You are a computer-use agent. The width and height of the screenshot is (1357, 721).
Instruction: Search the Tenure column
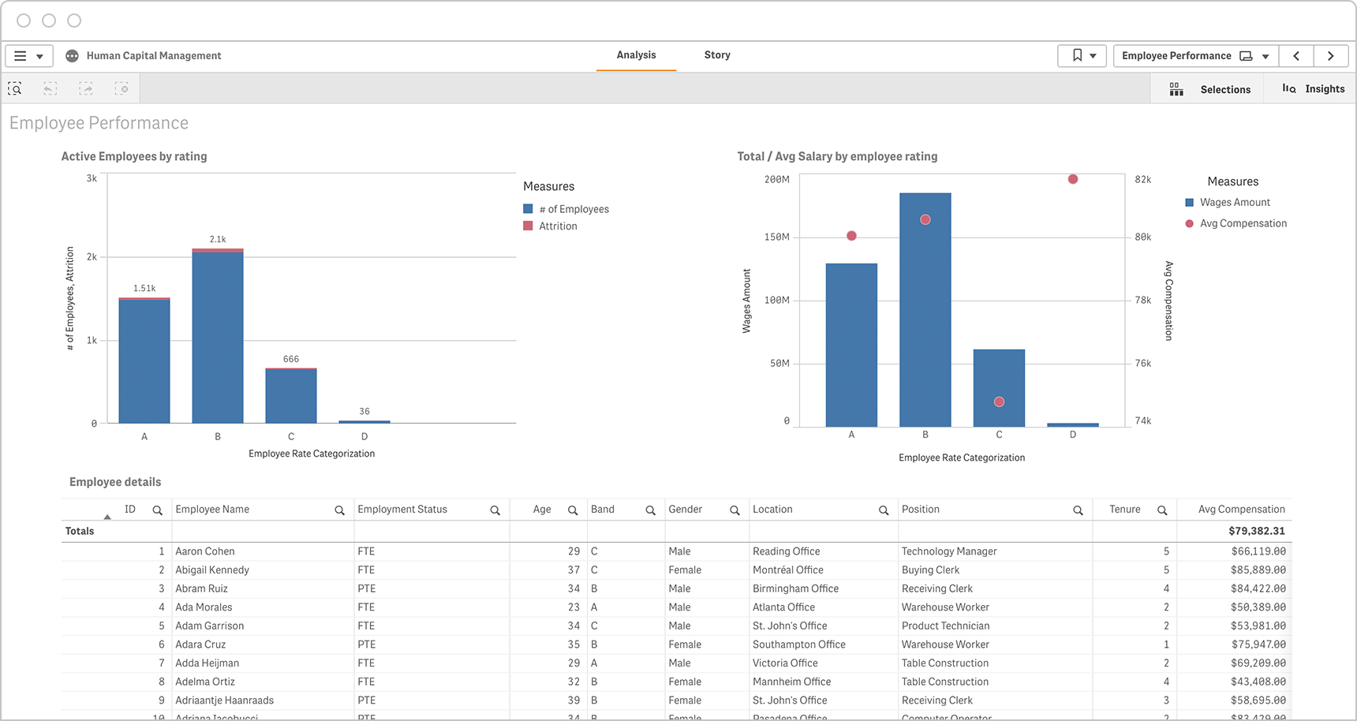[1162, 510]
